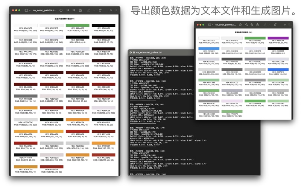Click the green #46AA50 color swatch in left window
Image resolution: width=301 pixels, height=188 pixels.
78,26
